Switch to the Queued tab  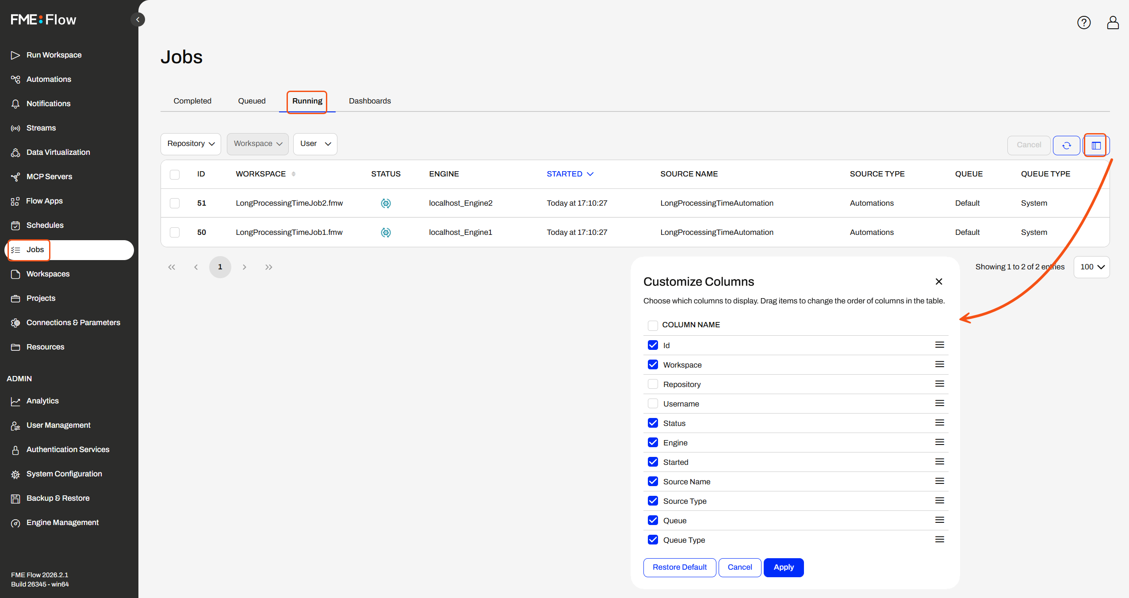pyautogui.click(x=252, y=101)
